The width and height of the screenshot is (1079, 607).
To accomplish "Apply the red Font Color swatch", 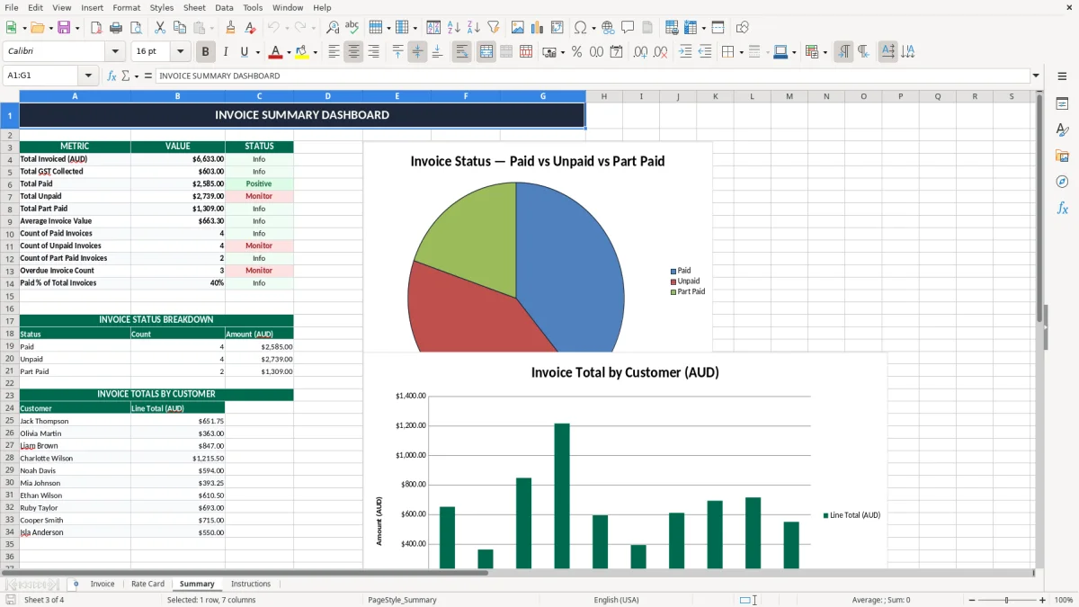I will pyautogui.click(x=275, y=52).
